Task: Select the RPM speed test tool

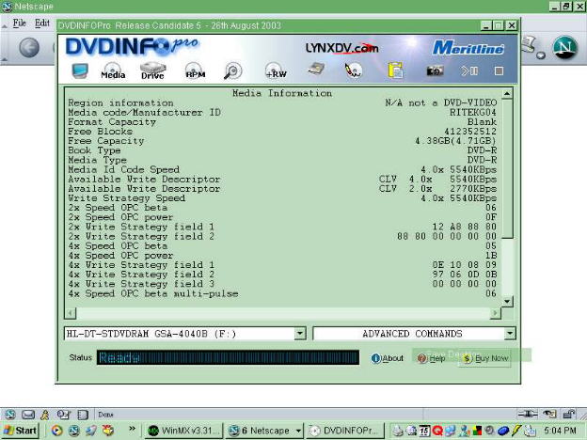Action: coord(195,71)
